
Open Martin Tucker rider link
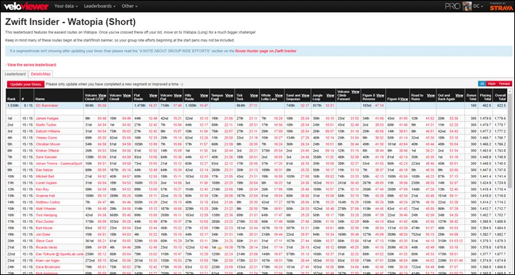46,125
